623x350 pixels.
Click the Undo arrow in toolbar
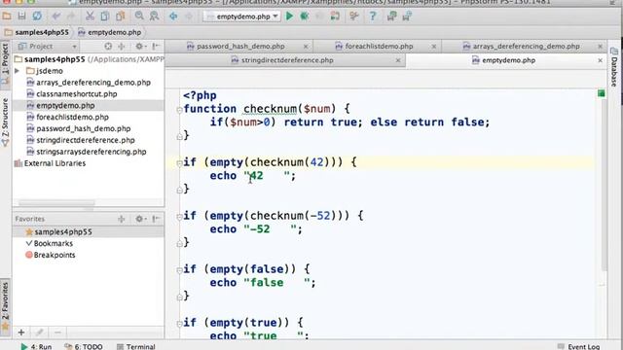click(56, 17)
